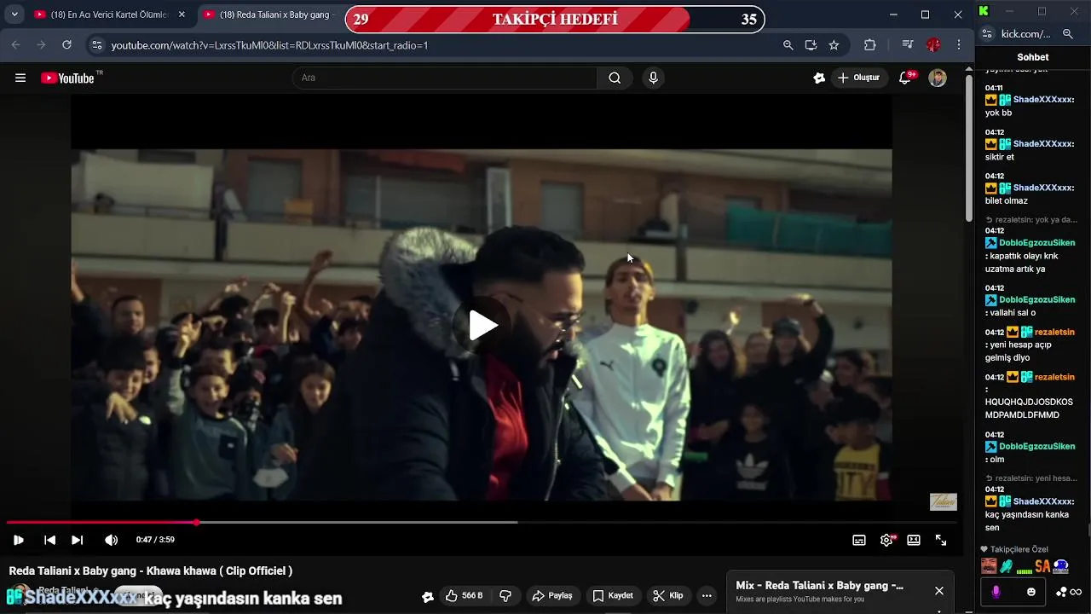The height and width of the screenshot is (614, 1091).
Task: Mute the video volume speaker icon
Action: (111, 540)
